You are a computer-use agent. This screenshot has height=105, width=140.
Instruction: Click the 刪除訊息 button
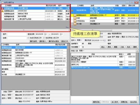pyautogui.click(x=97, y=102)
